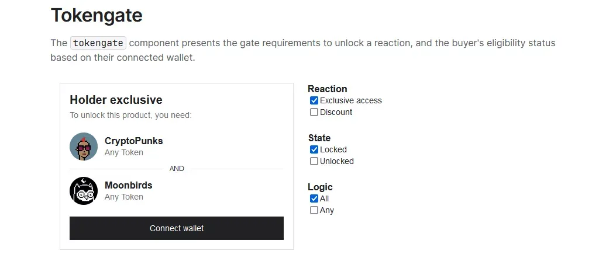
Task: Click Any Token text under Moonbirds
Action: pos(124,197)
